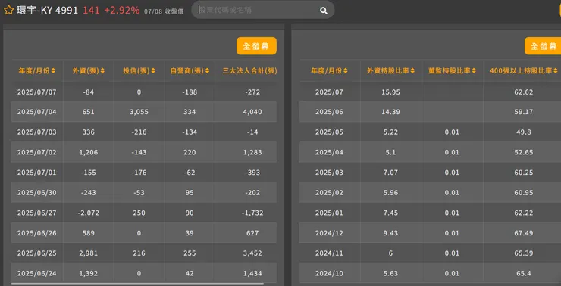The height and width of the screenshot is (286, 561).
Task: Select the 2025/07 month row
Action: pos(430,92)
